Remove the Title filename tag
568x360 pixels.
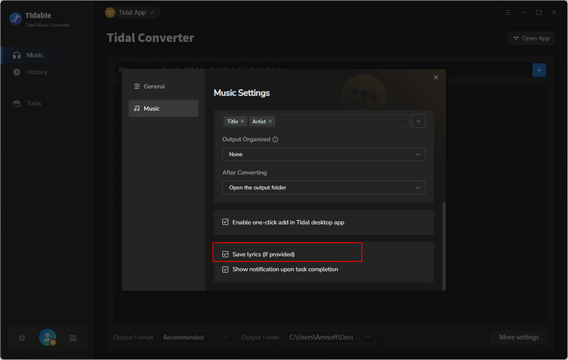(x=242, y=121)
